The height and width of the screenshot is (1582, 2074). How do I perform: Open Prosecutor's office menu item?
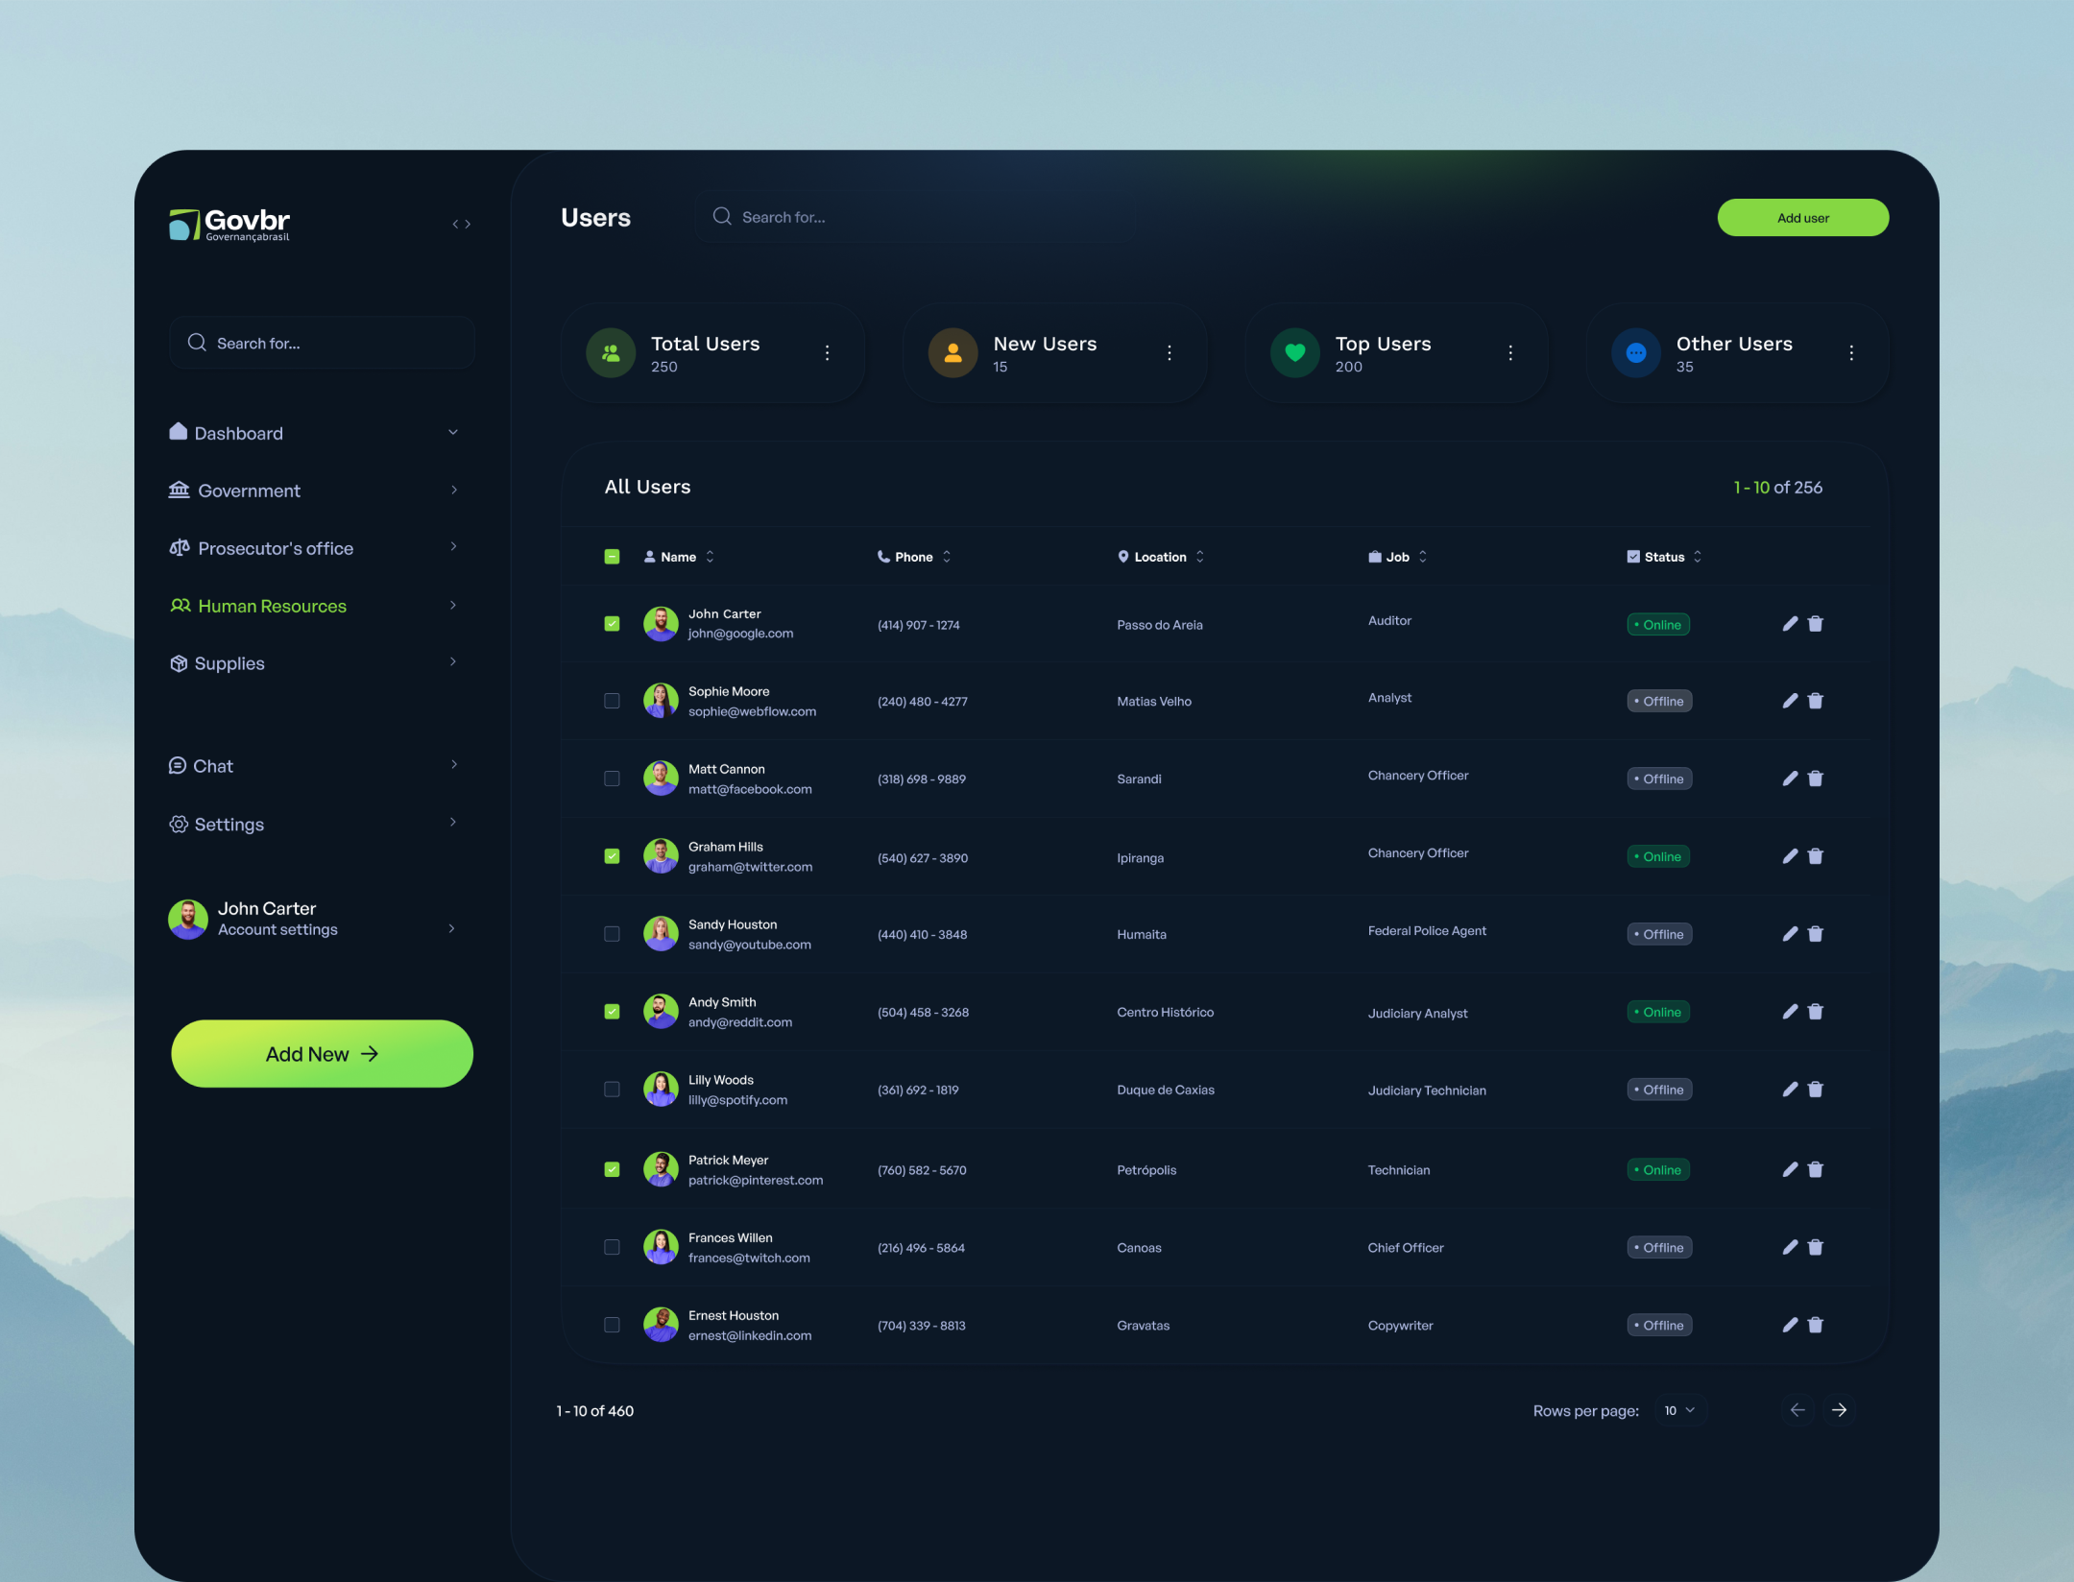(x=314, y=548)
